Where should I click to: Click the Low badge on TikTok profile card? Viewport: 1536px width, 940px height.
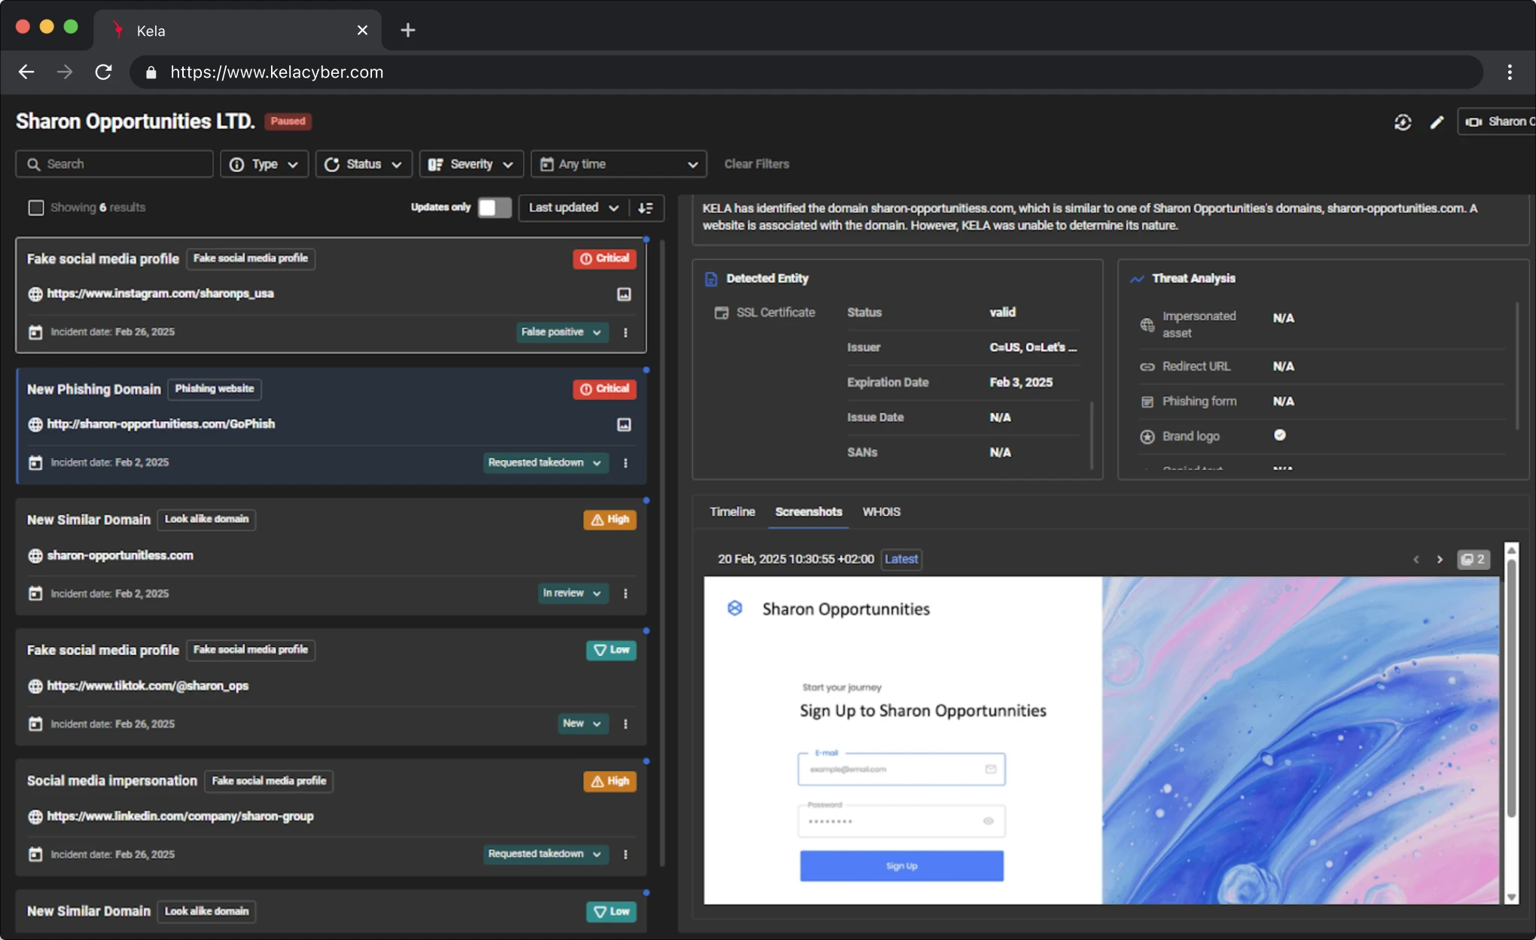[611, 650]
